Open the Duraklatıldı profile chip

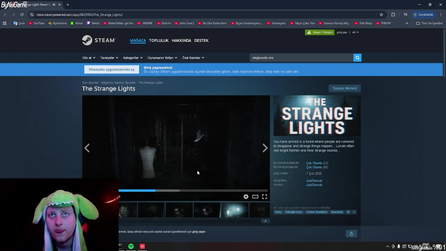tap(423, 15)
